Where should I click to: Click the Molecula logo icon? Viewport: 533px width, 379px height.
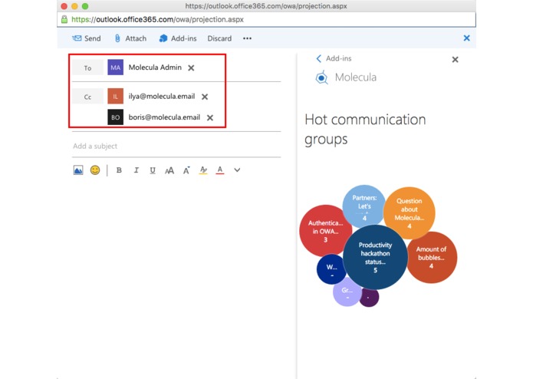pos(321,77)
